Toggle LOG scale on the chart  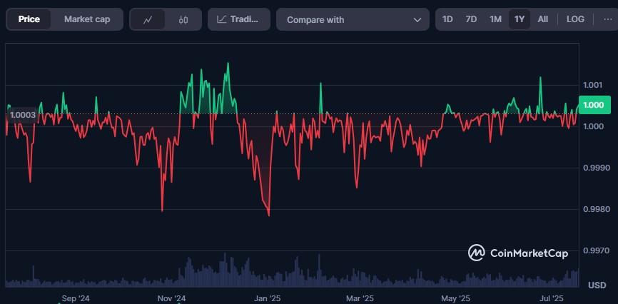[574, 19]
